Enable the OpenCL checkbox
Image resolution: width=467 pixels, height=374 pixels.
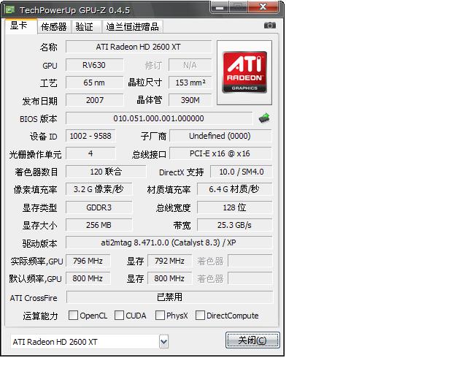tap(73, 316)
